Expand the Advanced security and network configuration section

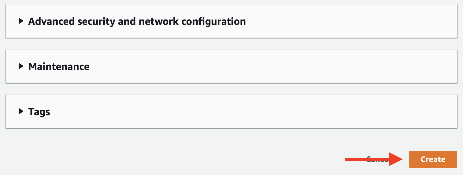(x=137, y=21)
